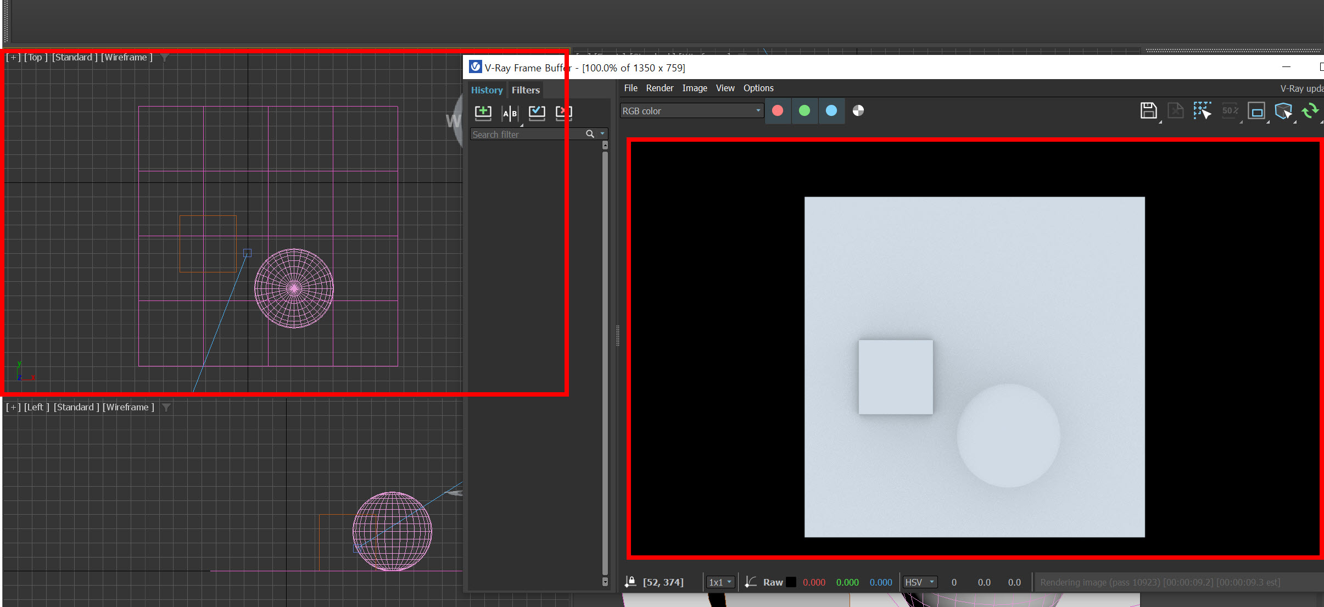Click the Top viewport label

tap(35, 57)
